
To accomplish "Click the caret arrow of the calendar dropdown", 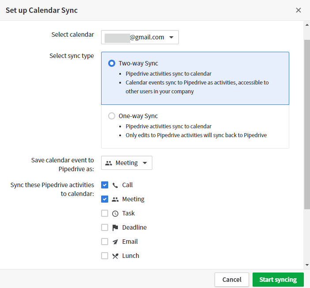I will point(171,37).
